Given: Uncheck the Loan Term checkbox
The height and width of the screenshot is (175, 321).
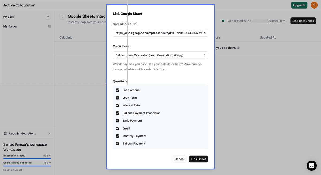Looking at the screenshot, I should point(117,98).
